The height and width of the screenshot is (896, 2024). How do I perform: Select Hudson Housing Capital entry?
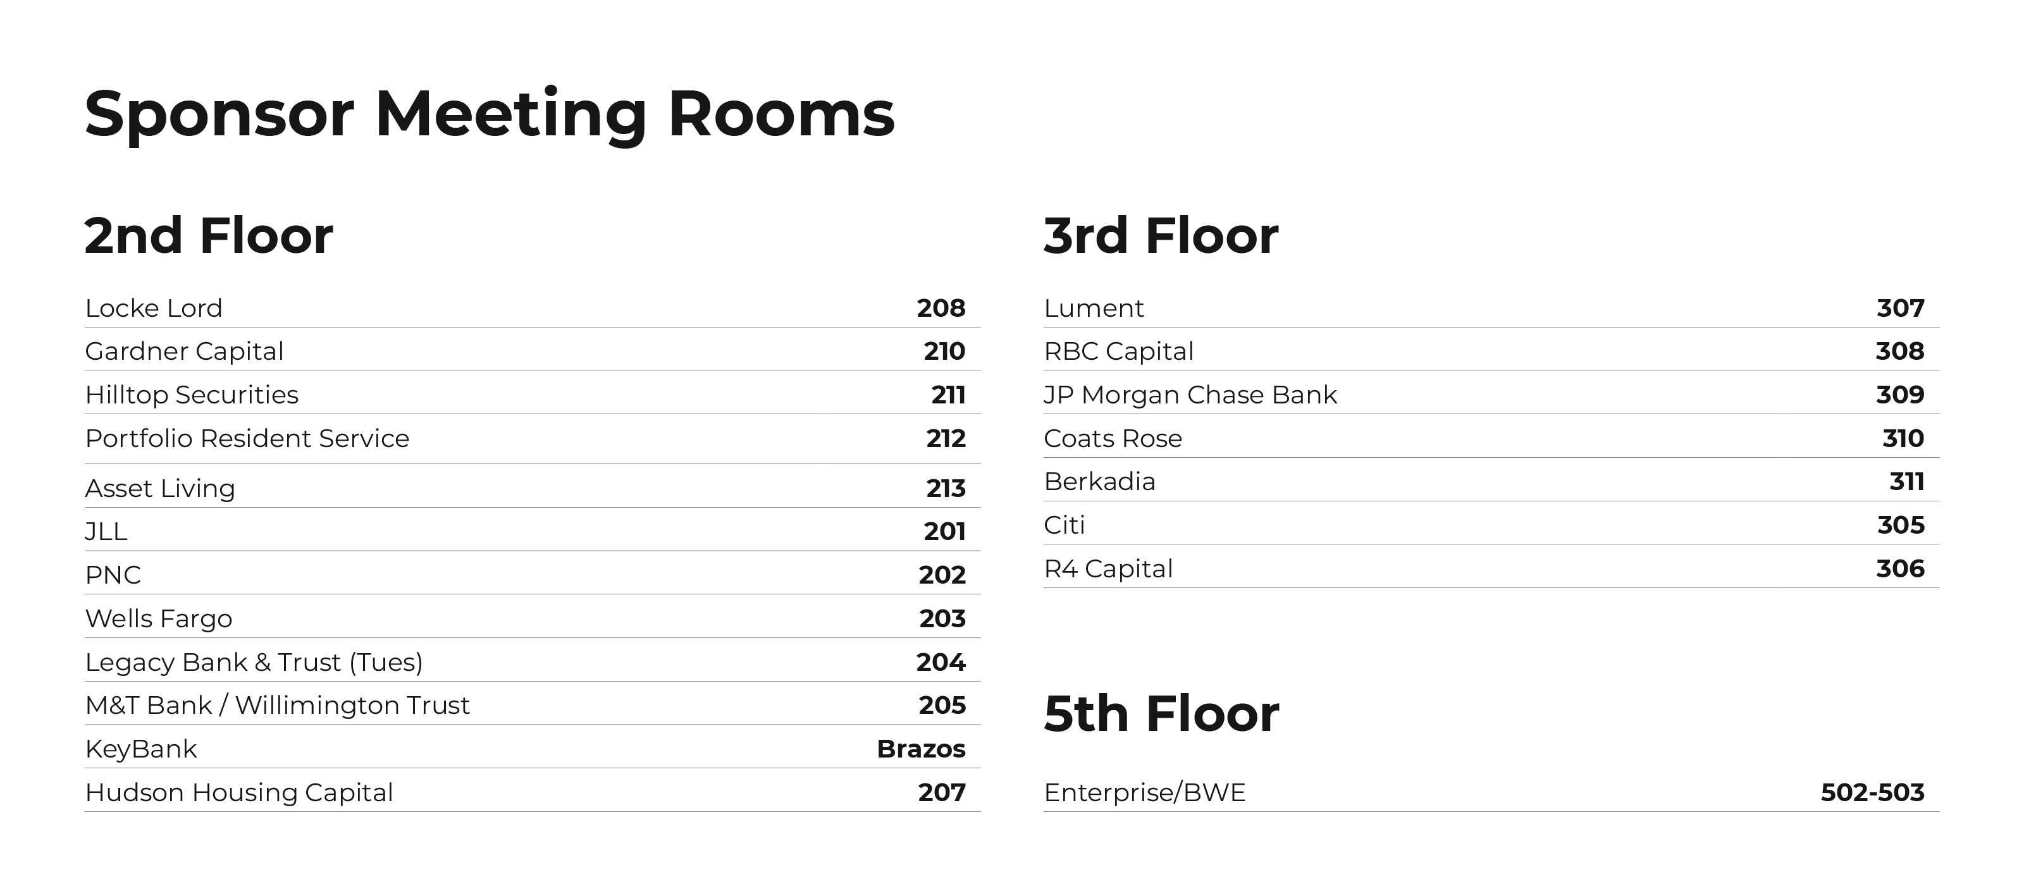[239, 792]
